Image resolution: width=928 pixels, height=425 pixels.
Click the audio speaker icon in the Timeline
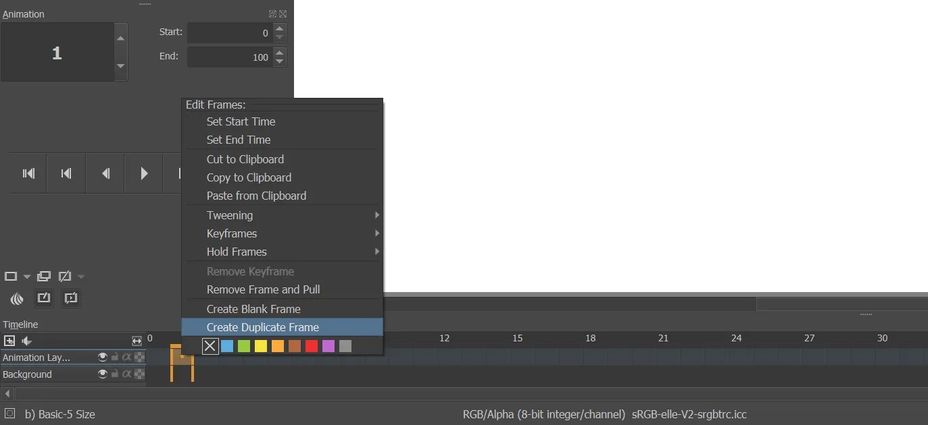pos(26,341)
